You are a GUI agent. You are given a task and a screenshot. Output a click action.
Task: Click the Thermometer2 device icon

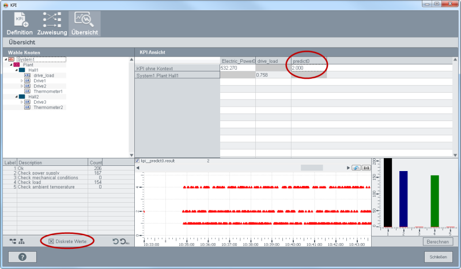27,107
